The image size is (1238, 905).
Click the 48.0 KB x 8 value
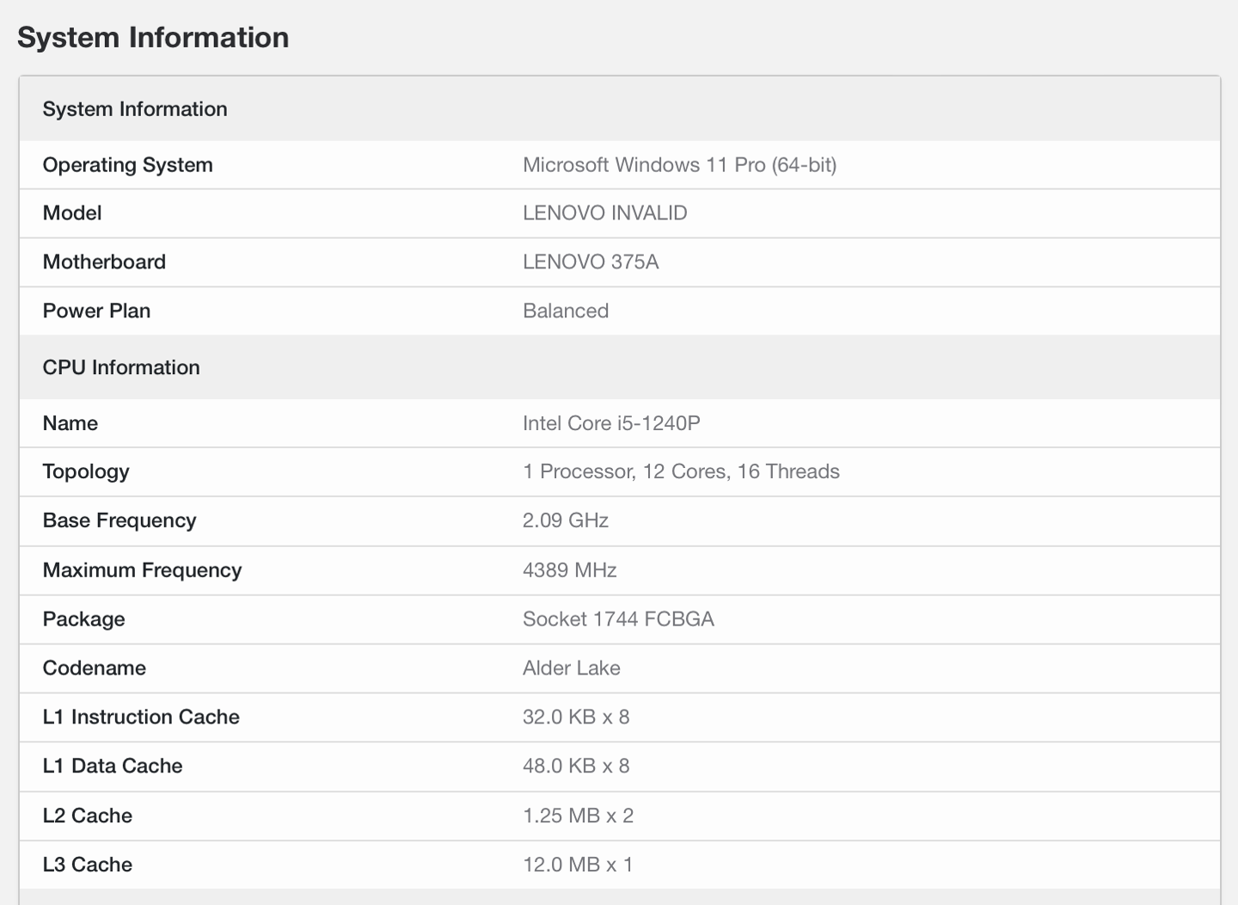point(576,766)
